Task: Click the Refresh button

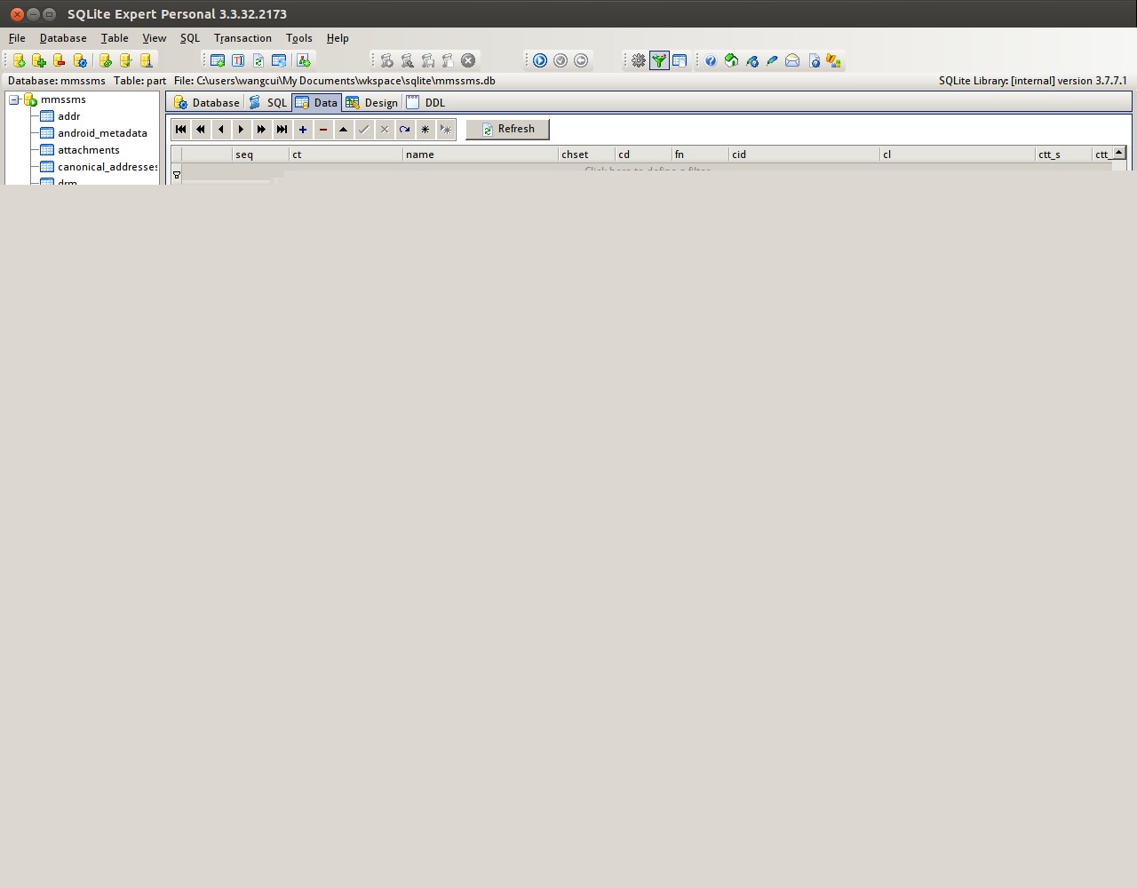Action: pos(507,130)
